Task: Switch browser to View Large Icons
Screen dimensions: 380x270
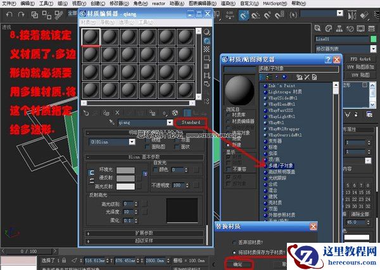Action: point(284,77)
